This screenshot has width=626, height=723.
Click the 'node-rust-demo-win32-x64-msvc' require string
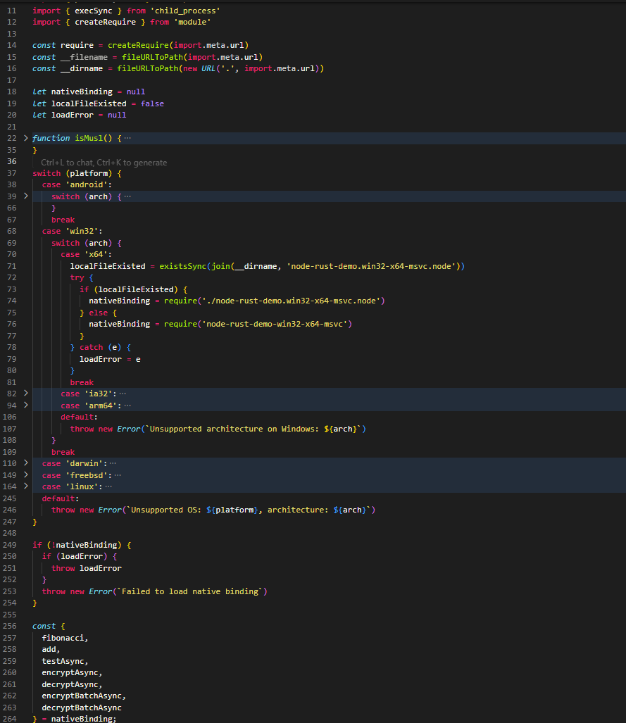pos(278,324)
